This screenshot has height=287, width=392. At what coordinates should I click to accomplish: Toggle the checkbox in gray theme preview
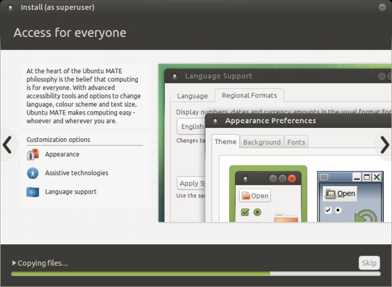point(328,210)
